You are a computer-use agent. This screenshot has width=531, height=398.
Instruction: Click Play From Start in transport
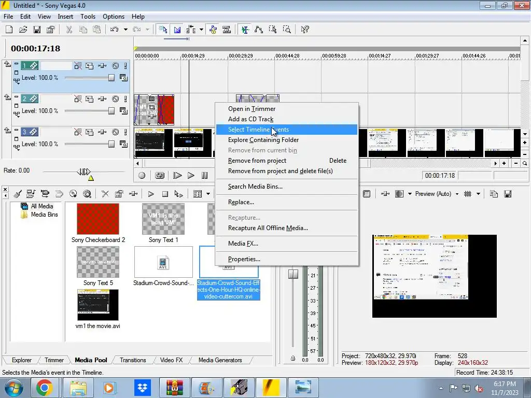(177, 175)
